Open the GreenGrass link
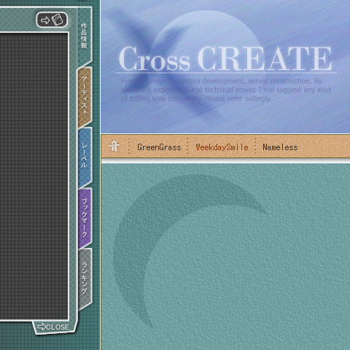 [159, 147]
